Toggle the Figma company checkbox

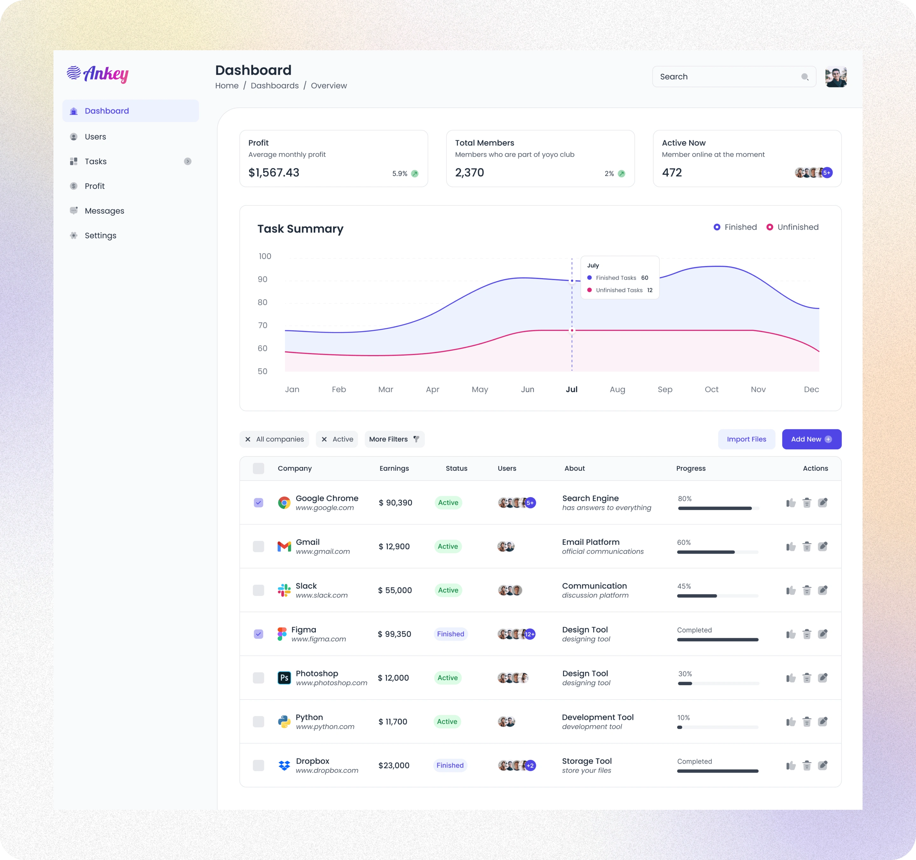[259, 634]
